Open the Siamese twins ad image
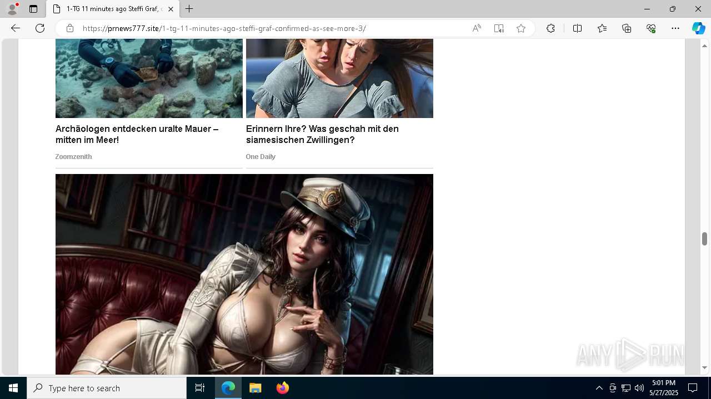711x399 pixels. (x=339, y=78)
